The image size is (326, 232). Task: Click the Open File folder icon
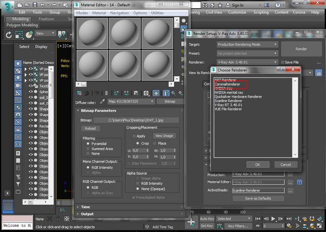tap(27, 5)
